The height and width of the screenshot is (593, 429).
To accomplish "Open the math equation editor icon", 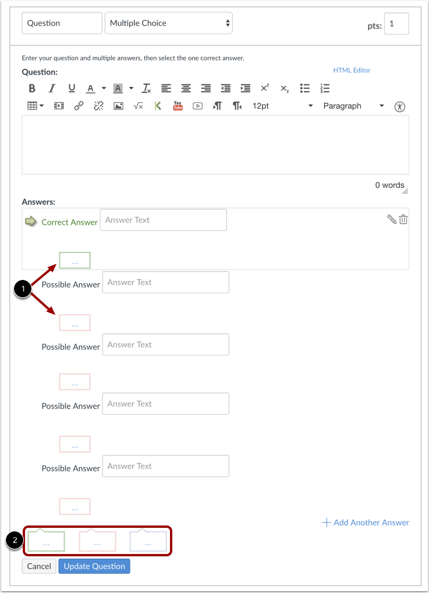I will pos(139,106).
